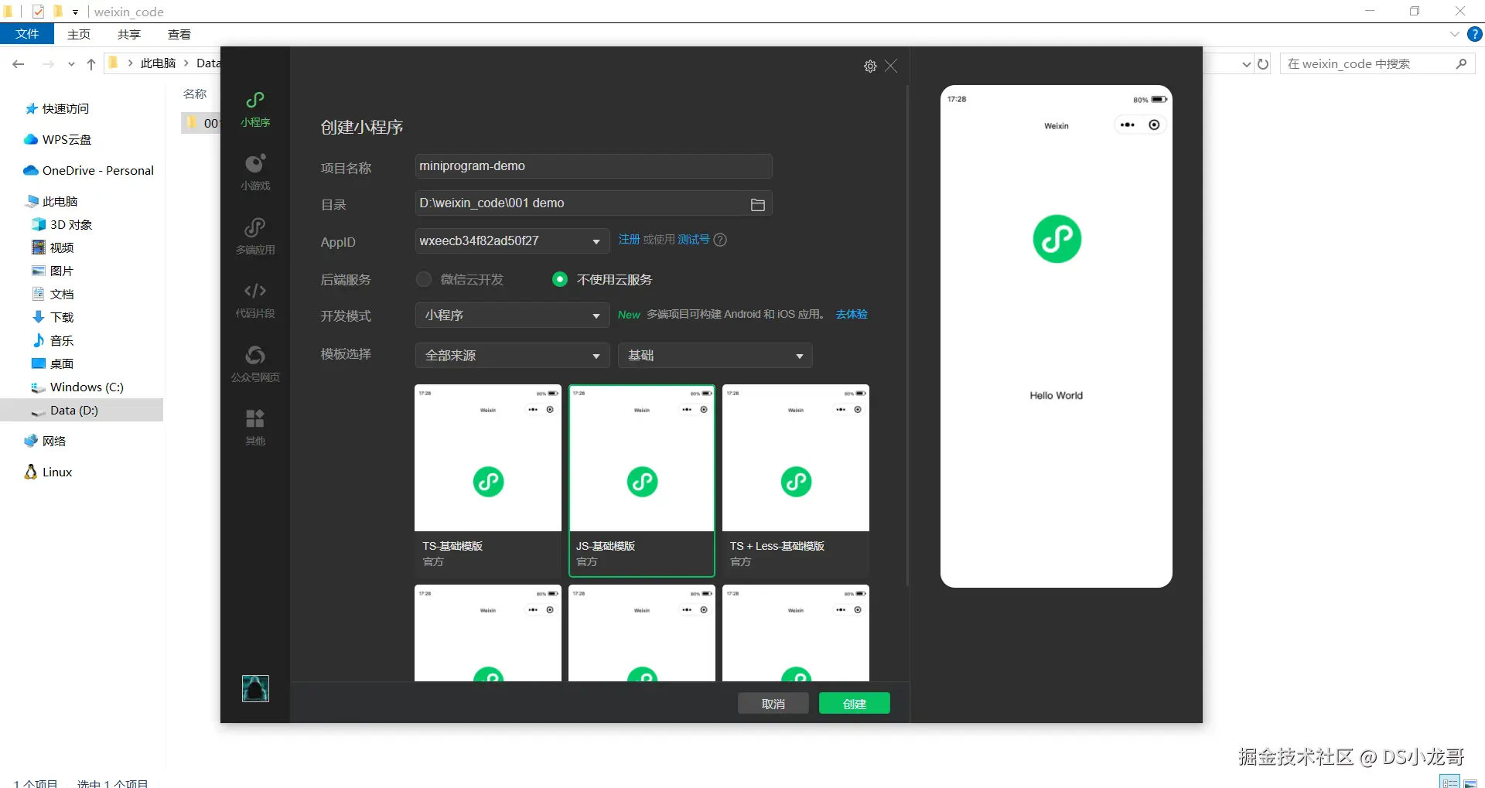
Task: Click the capsule target button in phone preview
Action: tap(1154, 125)
